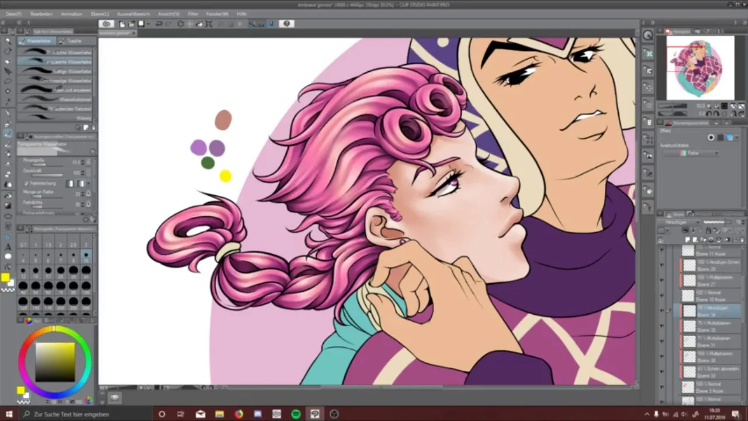The height and width of the screenshot is (421, 748).
Task: Click the border effect circle icon in layer properties
Action: (711, 137)
